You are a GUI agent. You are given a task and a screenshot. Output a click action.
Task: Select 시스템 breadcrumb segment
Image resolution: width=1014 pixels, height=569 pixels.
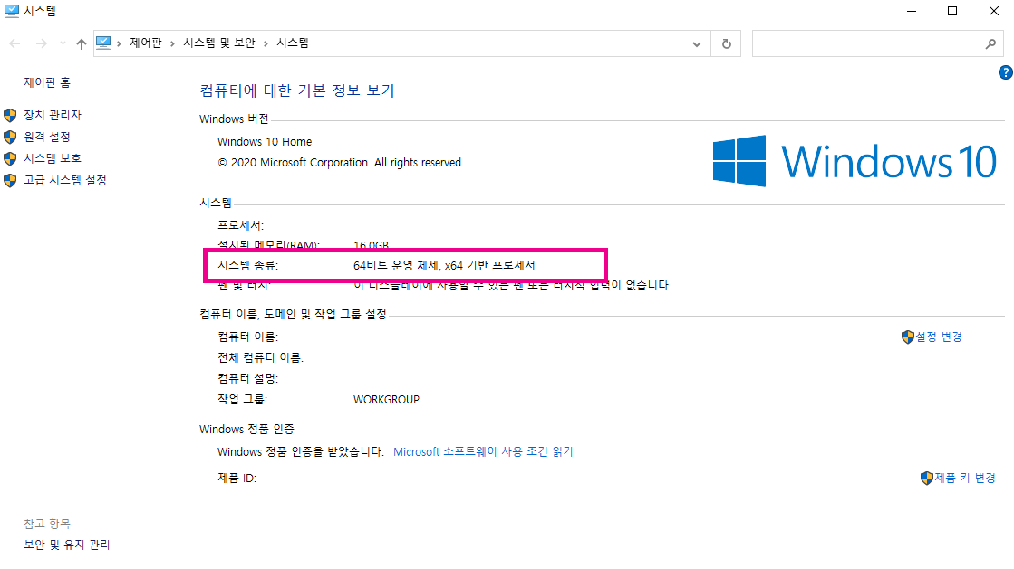(x=293, y=43)
